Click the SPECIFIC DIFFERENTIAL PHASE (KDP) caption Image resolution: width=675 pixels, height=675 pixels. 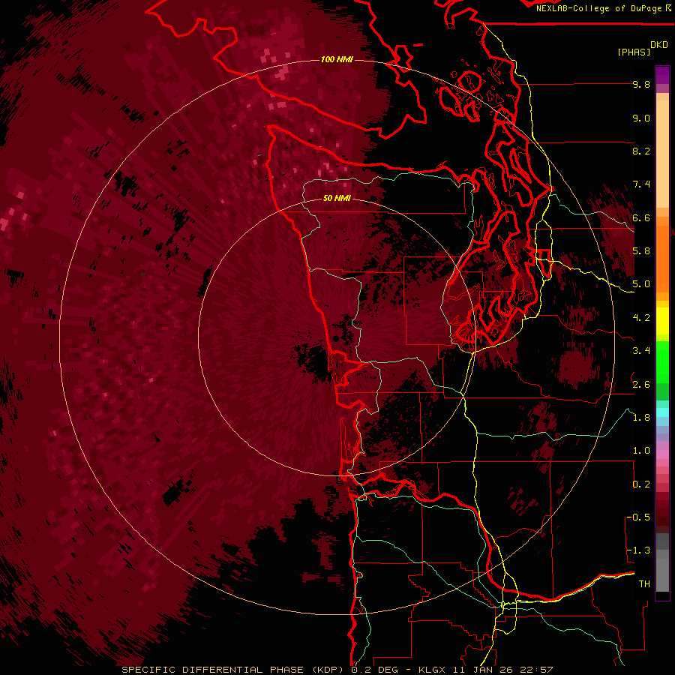[x=232, y=670]
